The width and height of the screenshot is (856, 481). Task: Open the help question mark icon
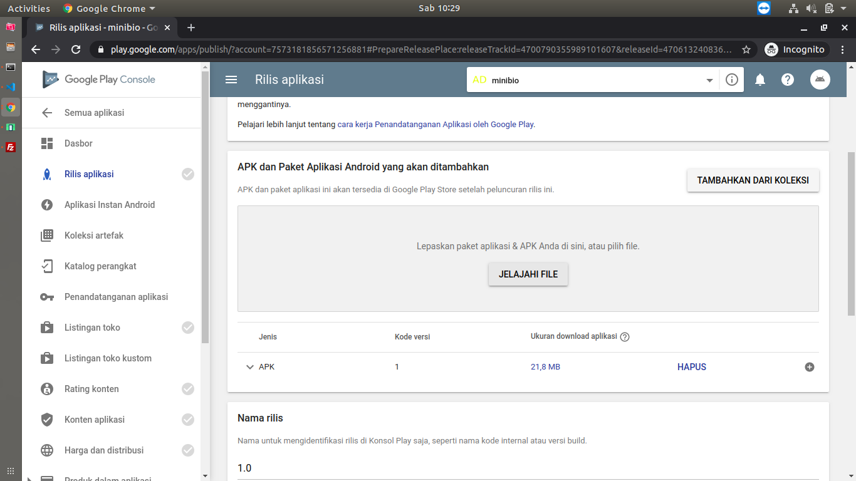tap(788, 80)
